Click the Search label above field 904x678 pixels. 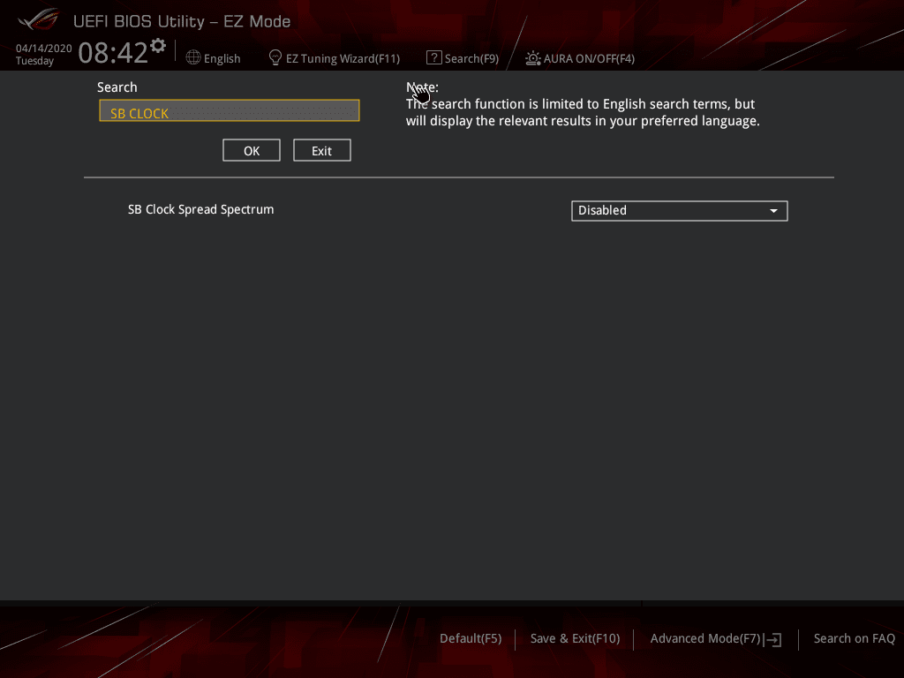117,87
